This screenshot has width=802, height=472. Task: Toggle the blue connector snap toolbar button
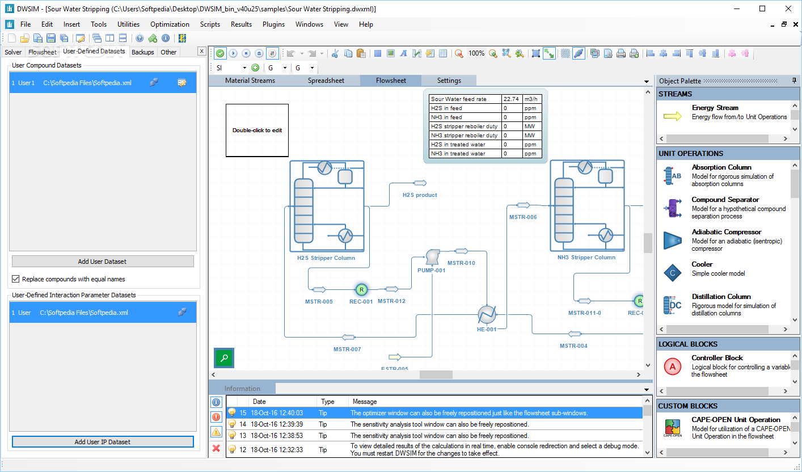click(x=579, y=53)
